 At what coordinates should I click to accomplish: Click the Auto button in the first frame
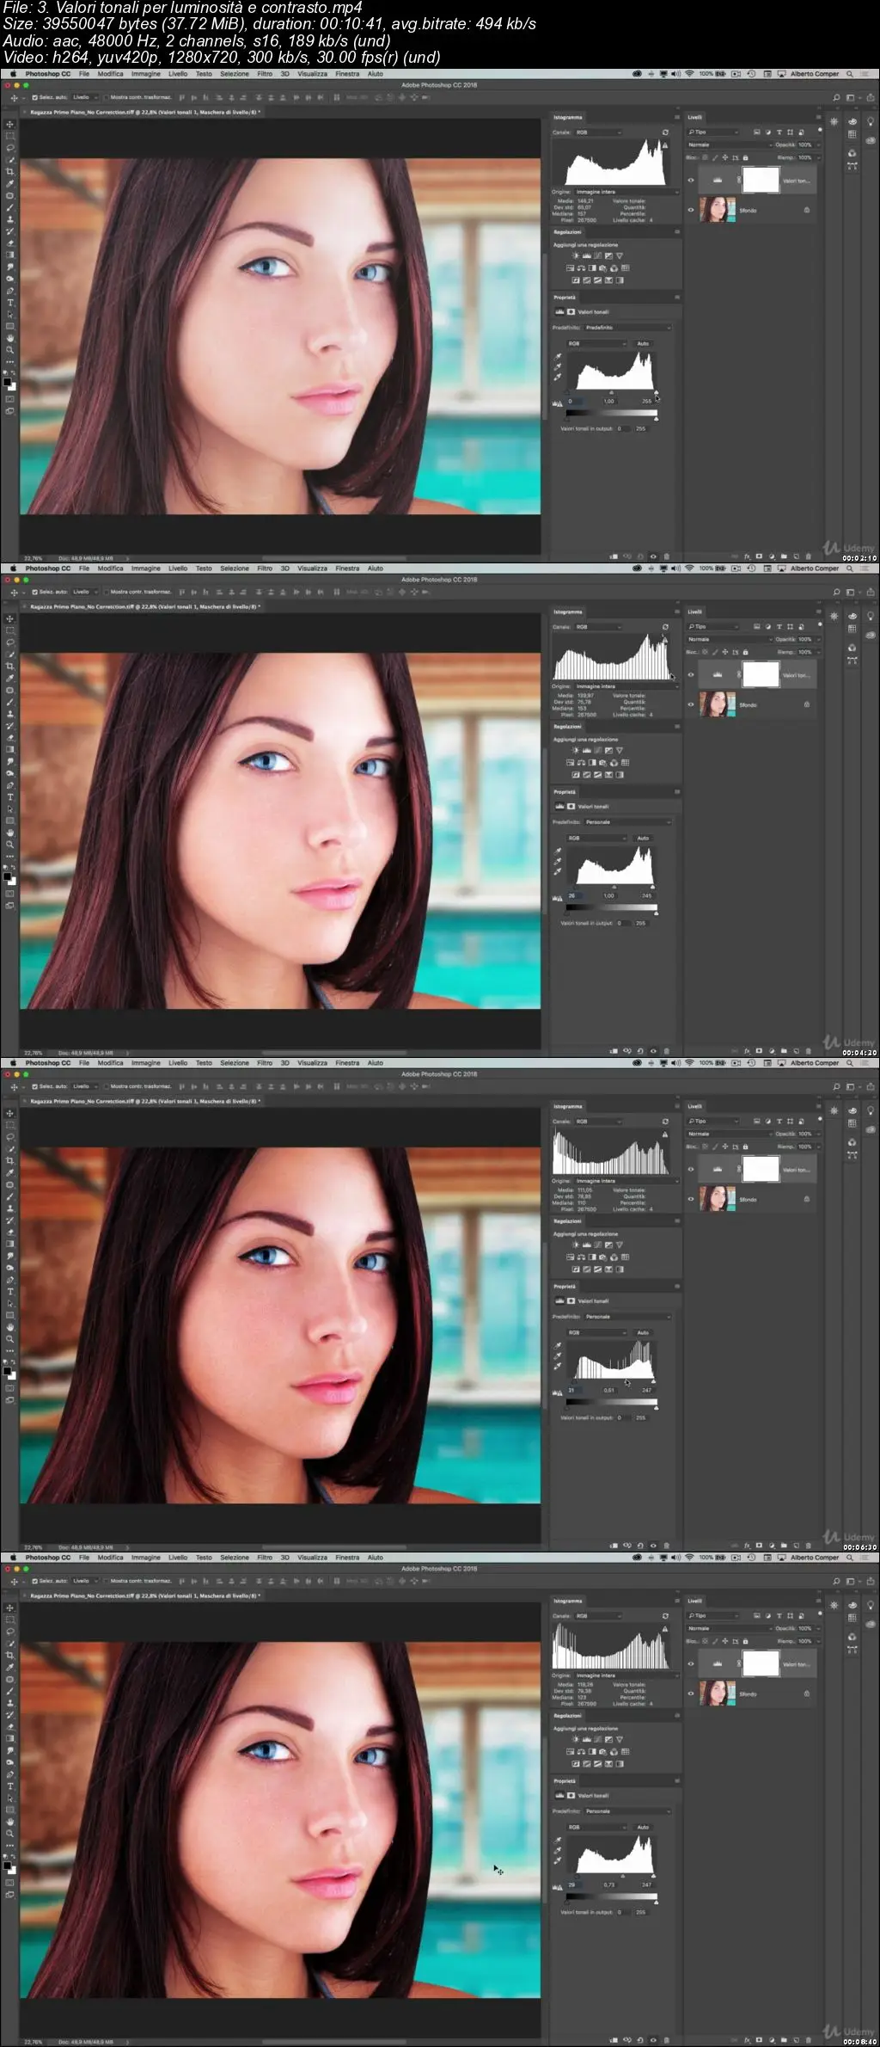pos(643,343)
